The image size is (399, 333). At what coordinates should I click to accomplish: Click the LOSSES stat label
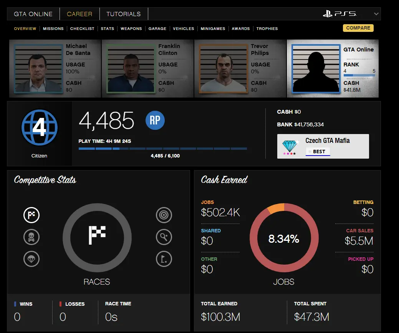click(75, 304)
